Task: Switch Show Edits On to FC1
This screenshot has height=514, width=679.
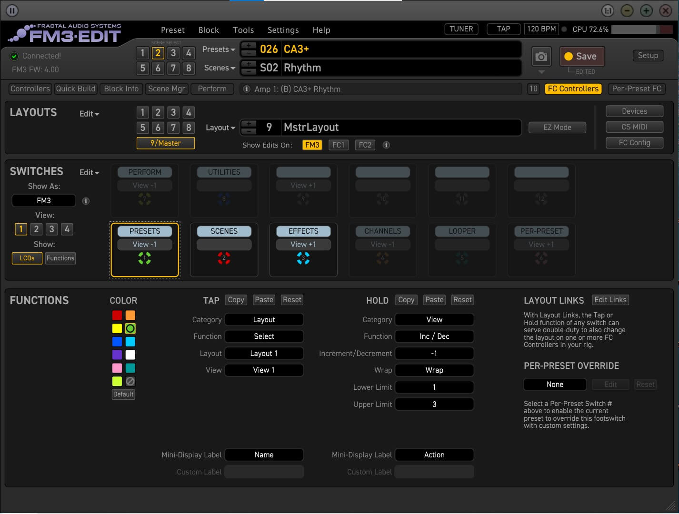Action: tap(338, 145)
